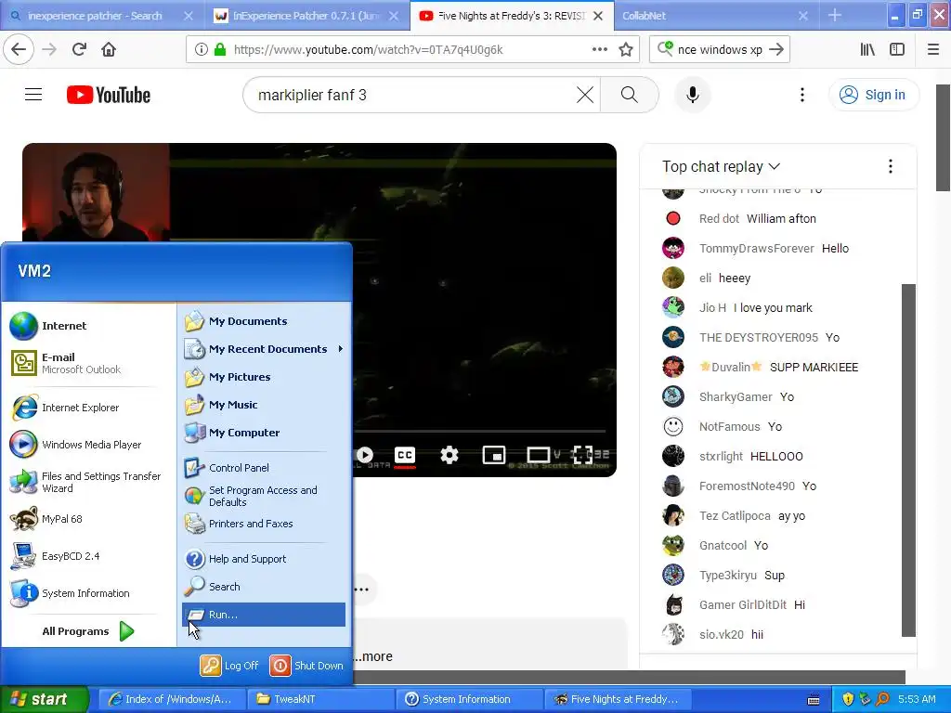Launch Internet from pinned Start menu
Image resolution: width=951 pixels, height=713 pixels.
[88, 326]
